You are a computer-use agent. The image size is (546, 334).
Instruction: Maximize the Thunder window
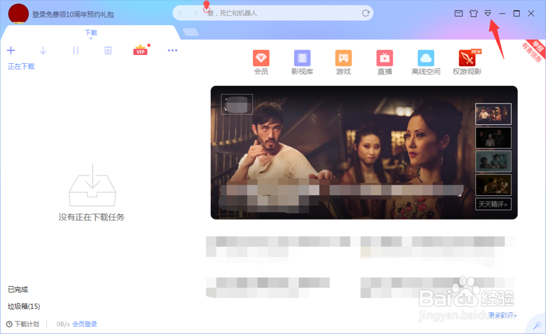(517, 13)
